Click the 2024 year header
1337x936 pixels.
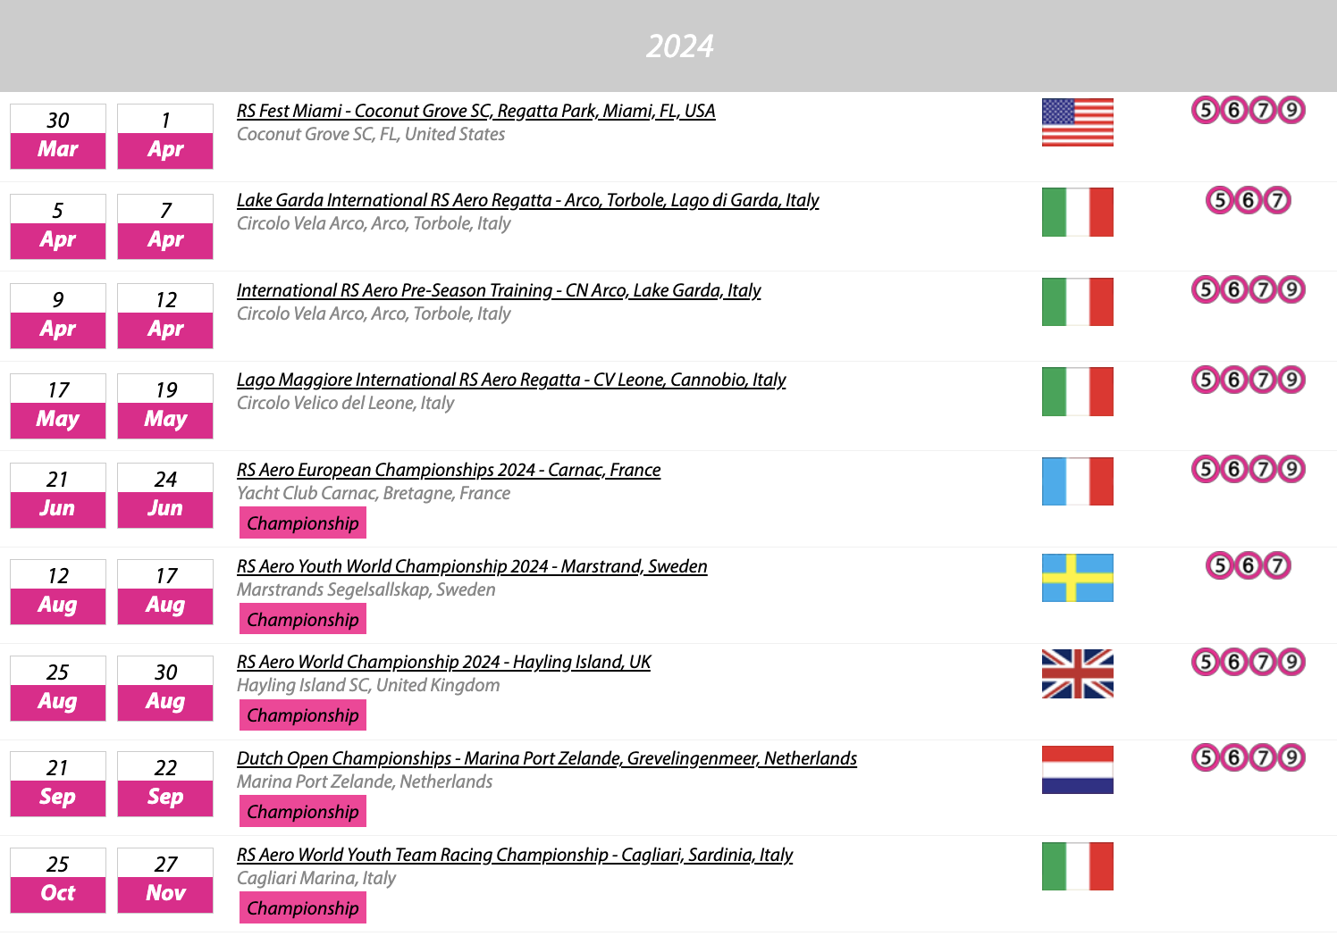[x=679, y=46]
